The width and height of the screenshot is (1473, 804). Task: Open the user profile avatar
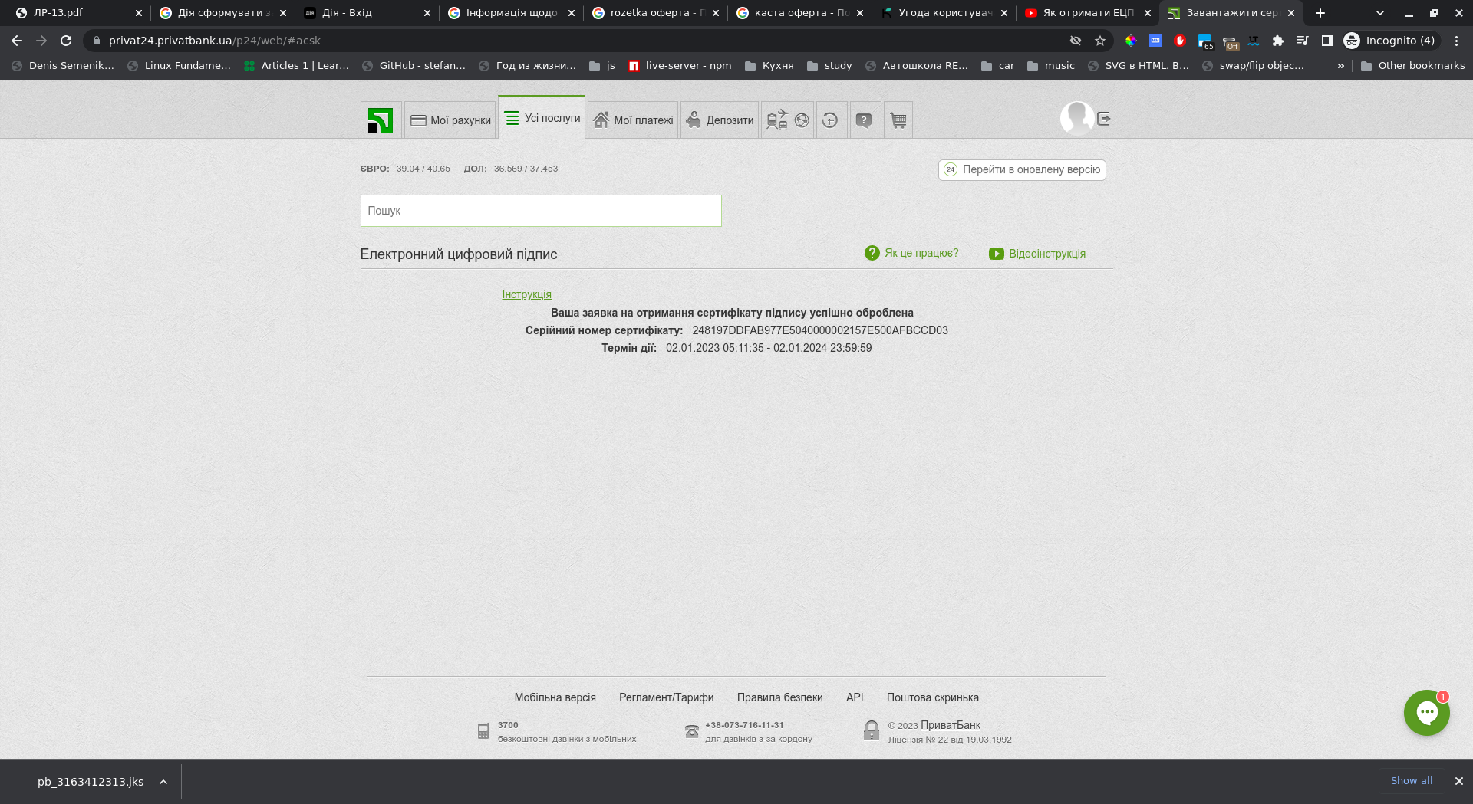[x=1076, y=119]
